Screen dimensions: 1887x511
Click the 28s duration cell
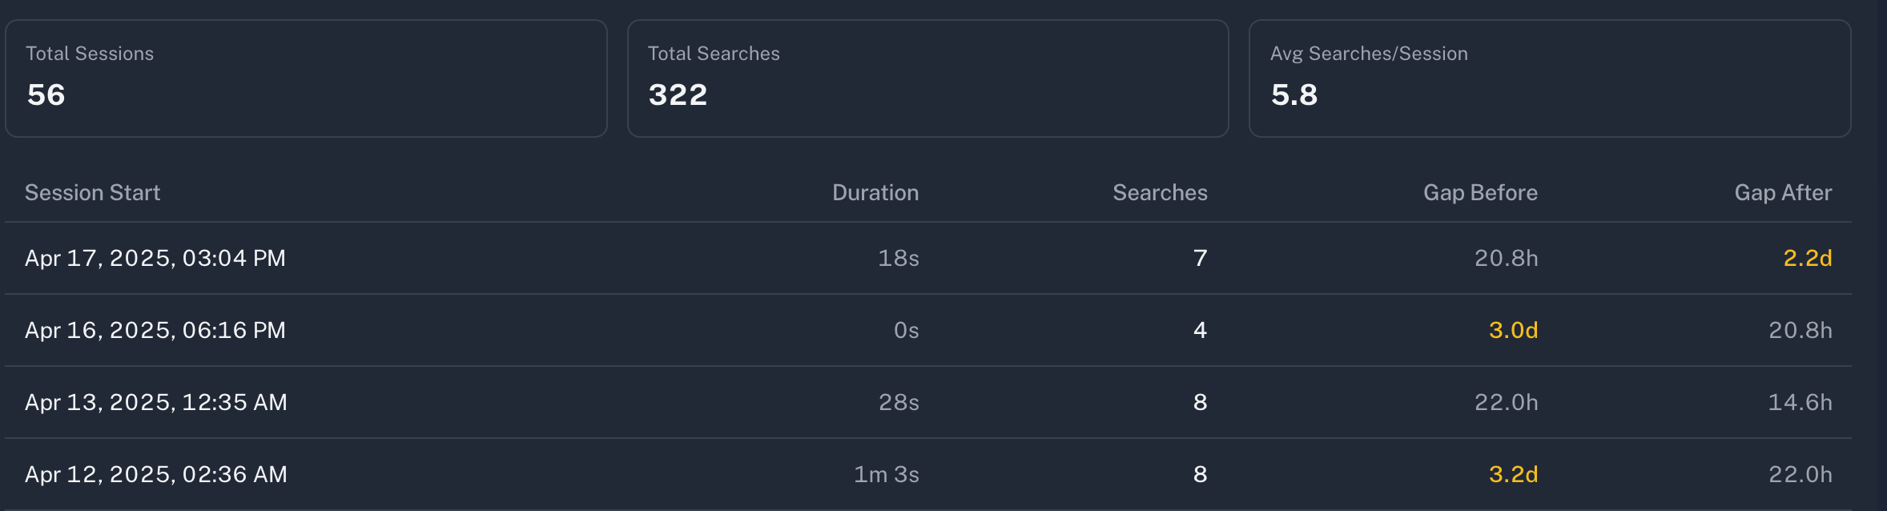[x=898, y=403]
